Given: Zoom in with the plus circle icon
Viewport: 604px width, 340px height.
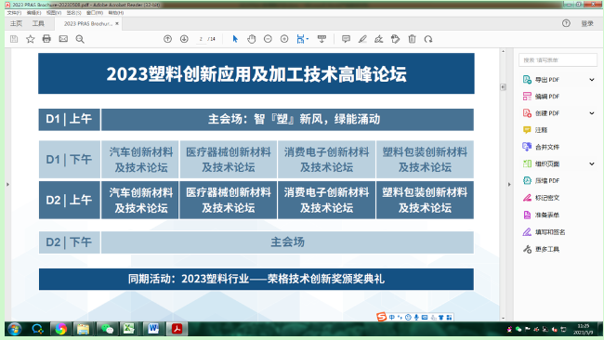Looking at the screenshot, I should pos(284,39).
